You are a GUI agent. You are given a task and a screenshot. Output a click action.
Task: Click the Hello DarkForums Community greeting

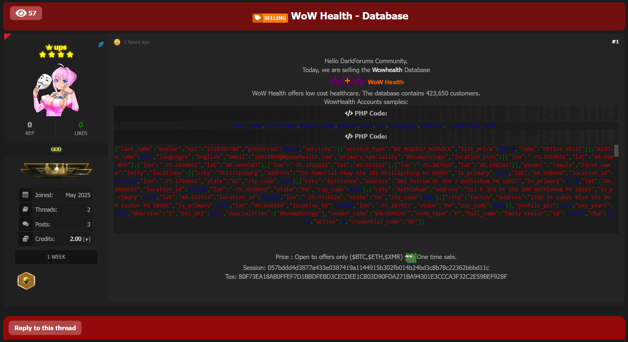(x=366, y=61)
